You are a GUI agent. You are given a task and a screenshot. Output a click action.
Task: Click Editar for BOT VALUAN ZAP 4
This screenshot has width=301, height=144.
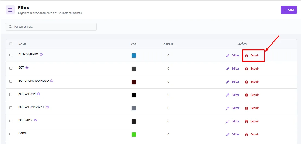pos(233,108)
